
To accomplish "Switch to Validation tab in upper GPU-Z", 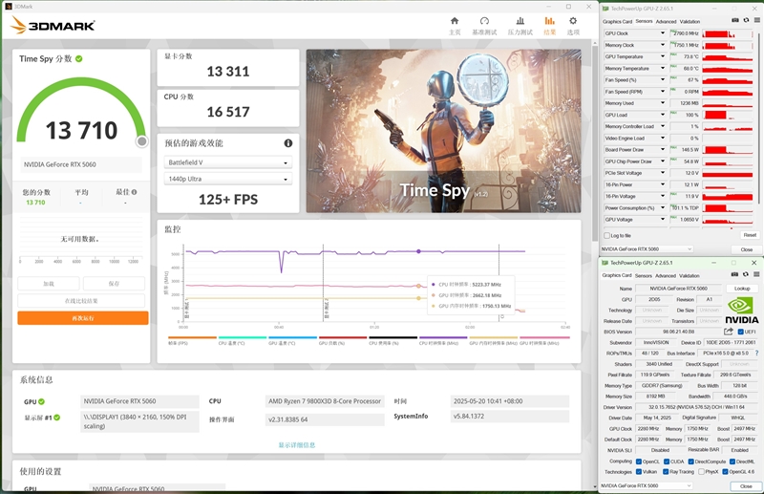I will pos(690,21).
